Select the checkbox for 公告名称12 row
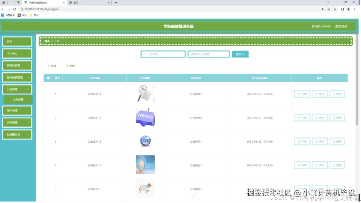361x203 pixels. (x=48, y=141)
